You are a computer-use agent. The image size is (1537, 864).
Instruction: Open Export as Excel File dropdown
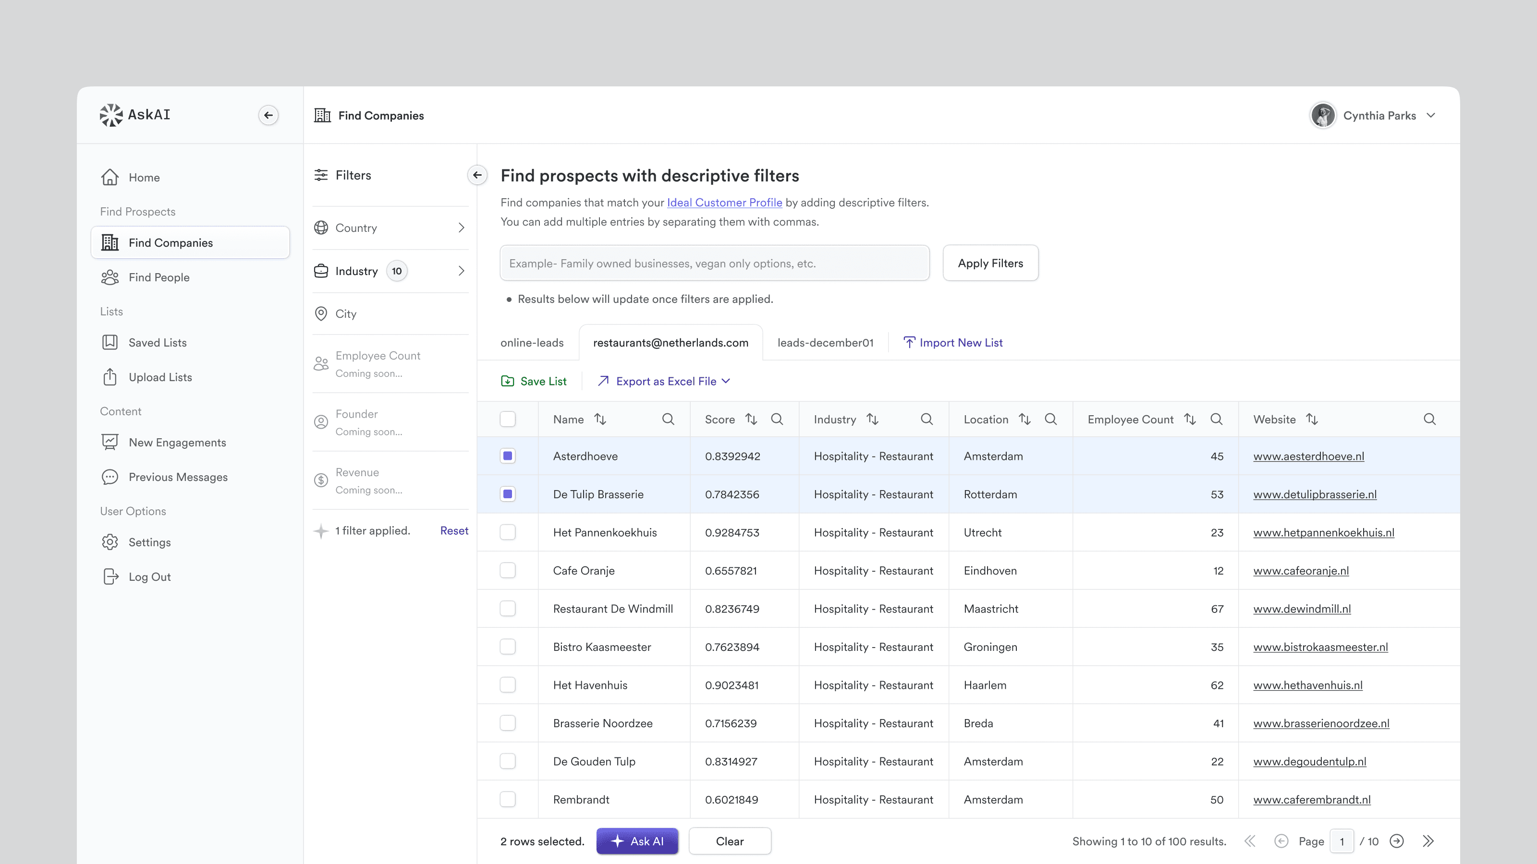point(664,381)
